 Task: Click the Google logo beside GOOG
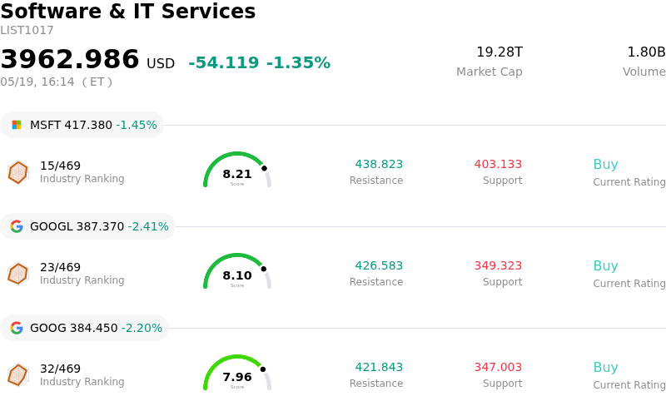coord(17,328)
